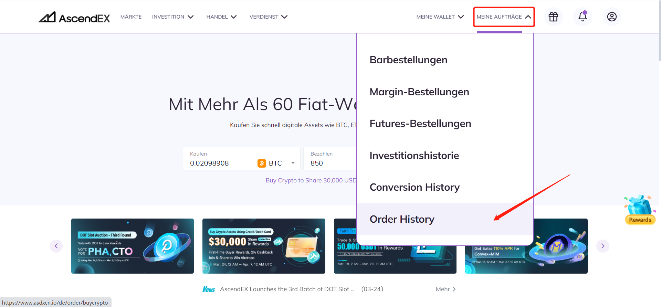This screenshot has height=307, width=661.
Task: Click the orange Bitcoin coin icon
Action: pyautogui.click(x=262, y=163)
